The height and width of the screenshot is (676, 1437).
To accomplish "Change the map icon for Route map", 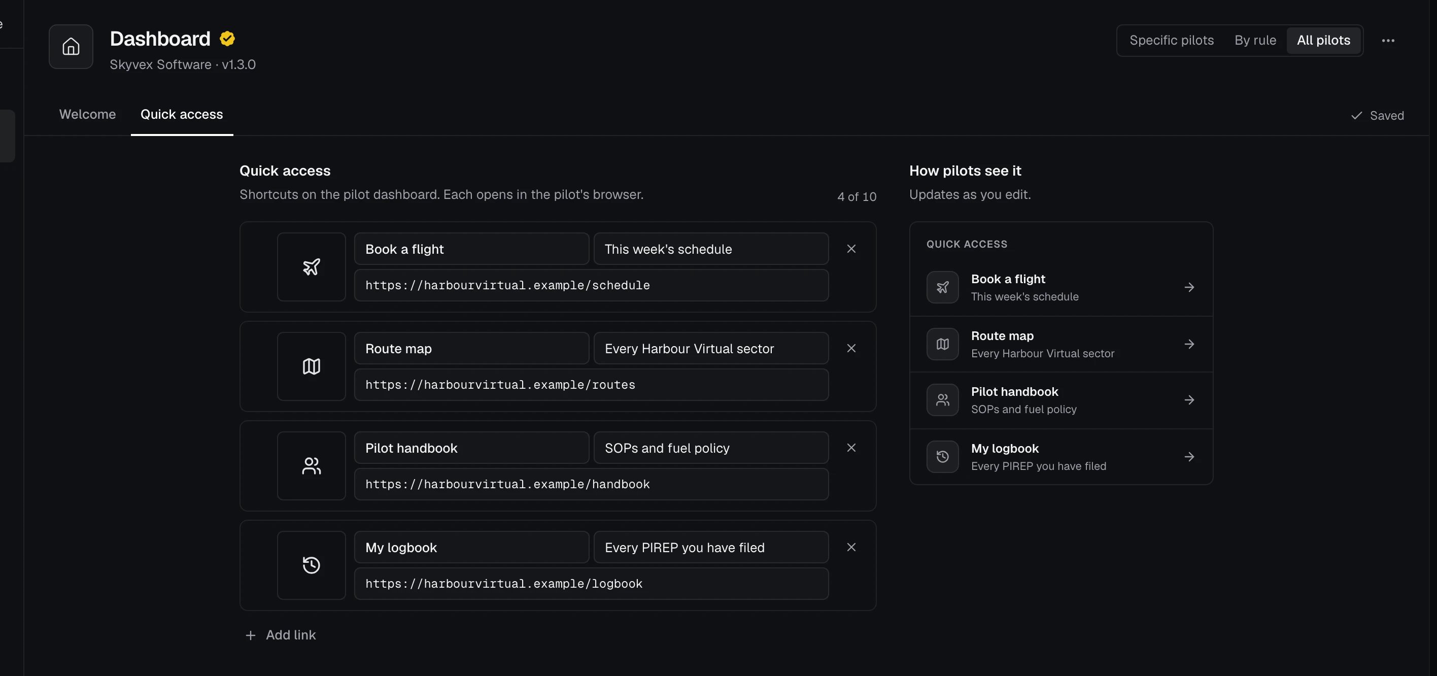I will [x=311, y=366].
